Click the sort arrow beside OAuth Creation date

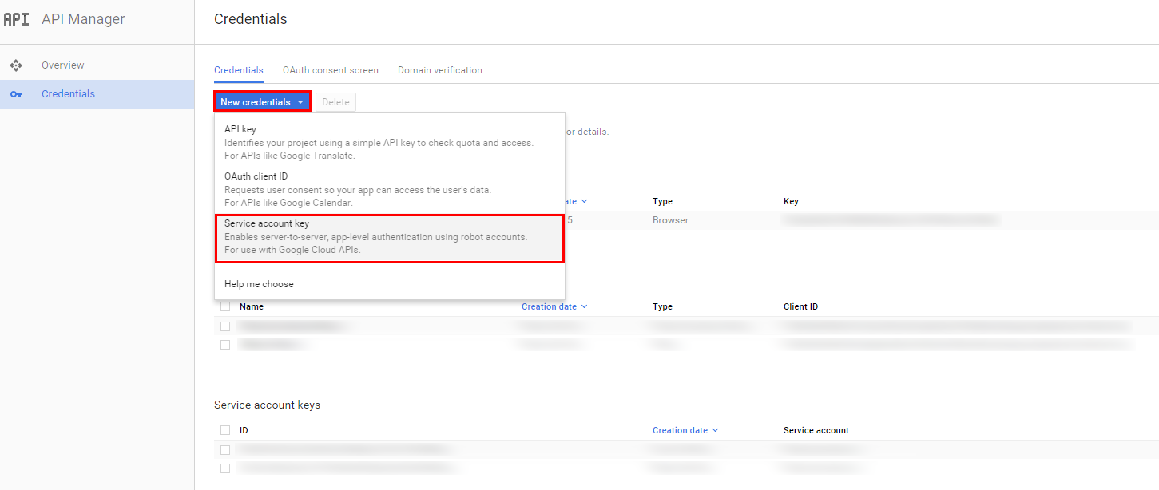584,306
